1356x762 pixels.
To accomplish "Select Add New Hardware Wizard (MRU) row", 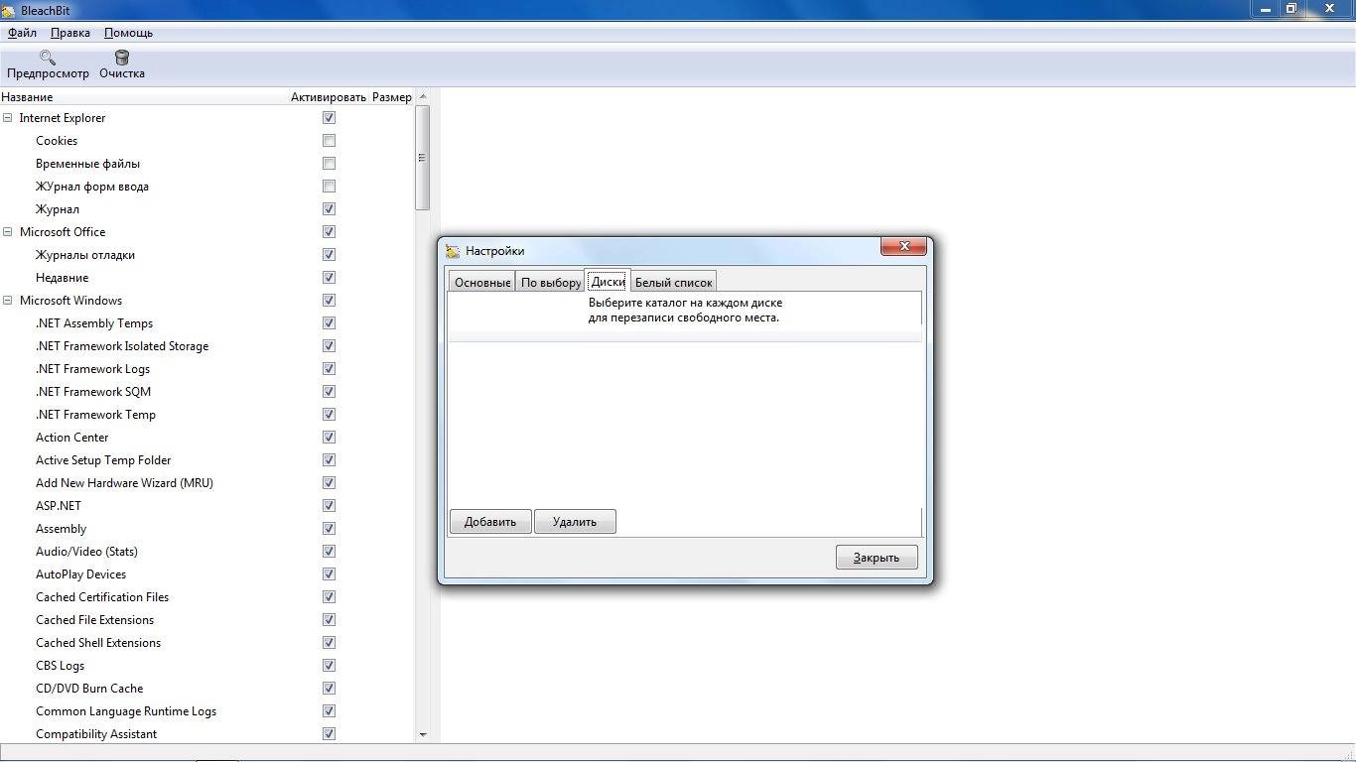I will 206,483.
